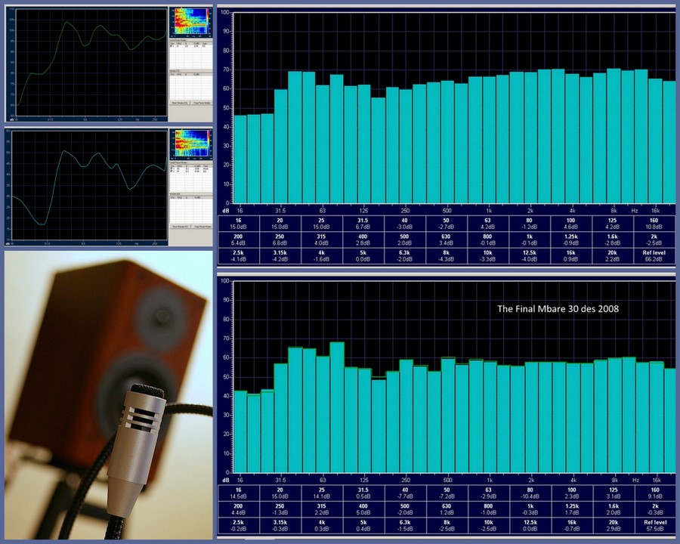Viewport: 680px width, 544px height.
Task: Select the '8k -4.3dB' band cell
Action: point(447,256)
